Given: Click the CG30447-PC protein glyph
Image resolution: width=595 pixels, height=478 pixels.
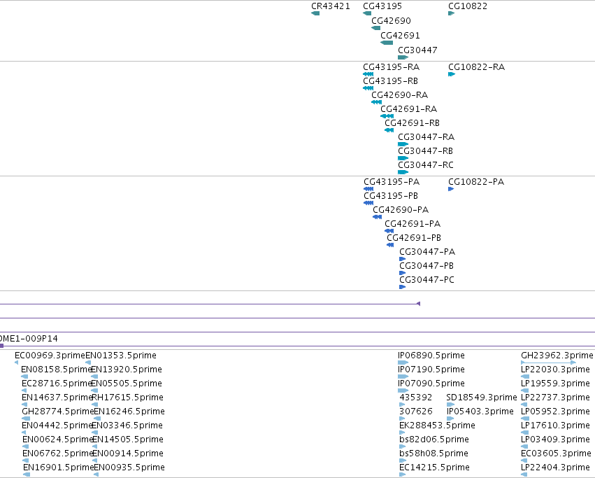Looking at the screenshot, I should 403,287.
